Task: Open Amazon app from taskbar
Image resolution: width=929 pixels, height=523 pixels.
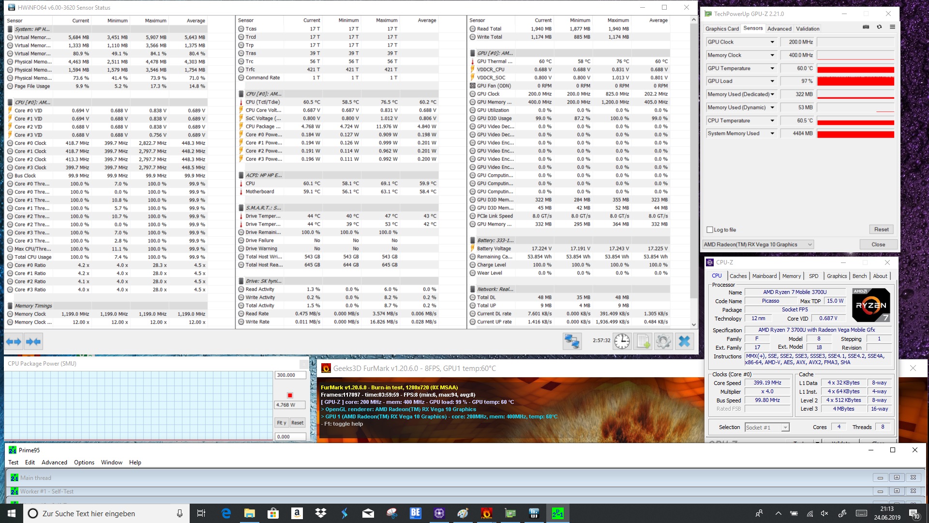Action: coord(297,513)
